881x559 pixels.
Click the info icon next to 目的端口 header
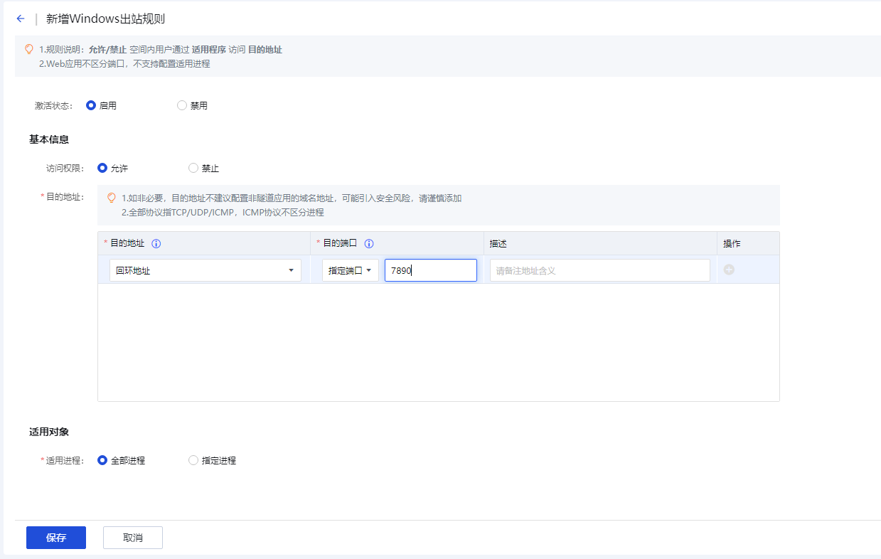point(369,244)
